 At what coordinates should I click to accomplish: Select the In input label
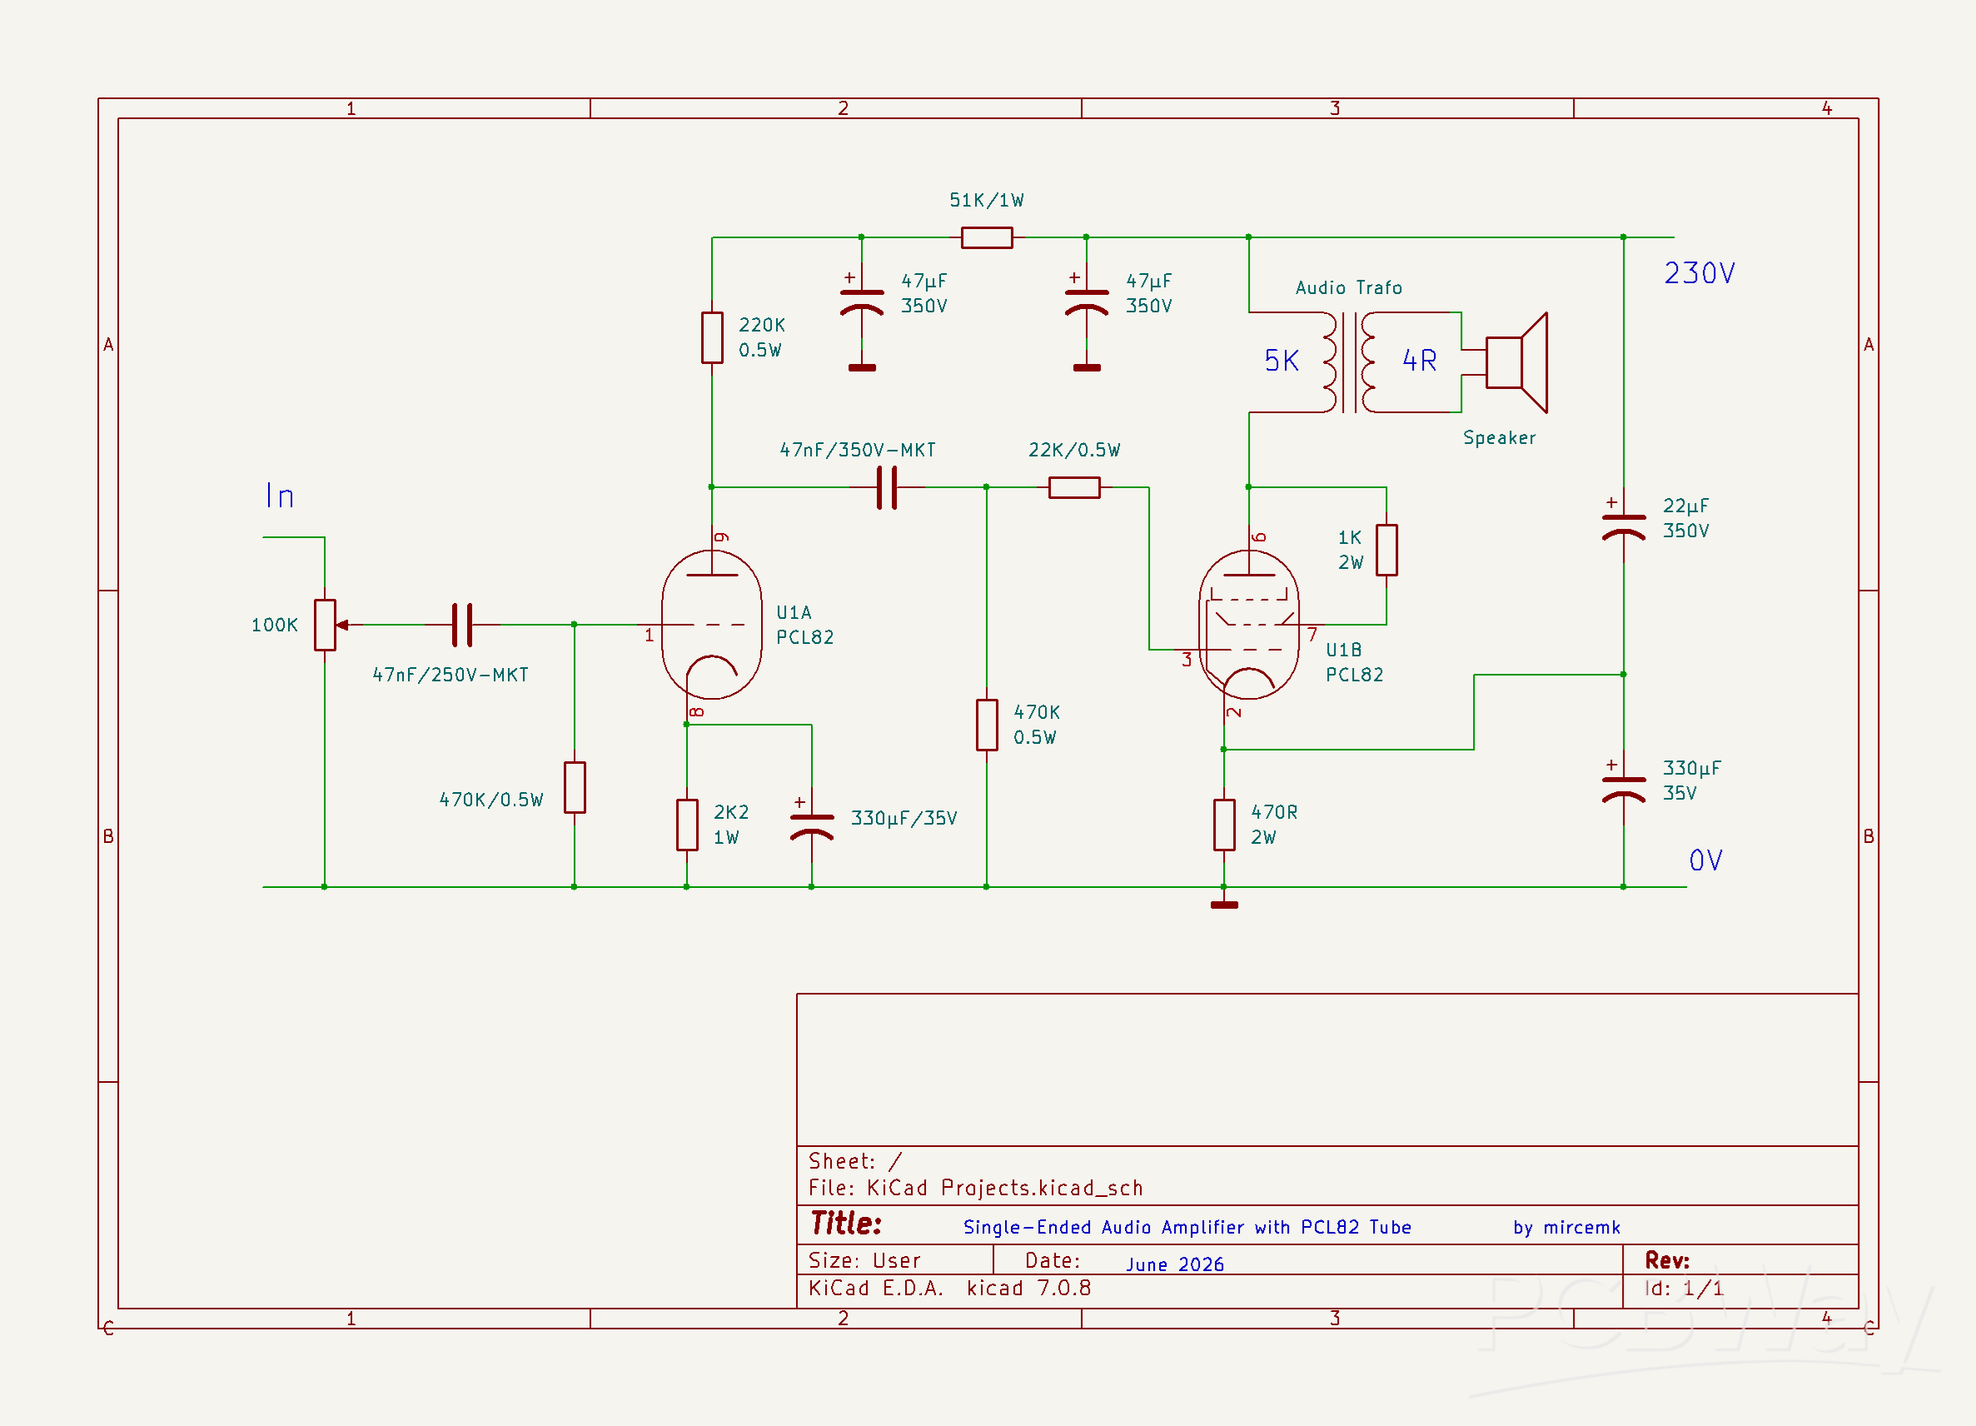pyautogui.click(x=280, y=496)
